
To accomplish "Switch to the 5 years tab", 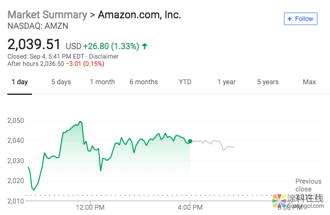I will click(x=268, y=82).
